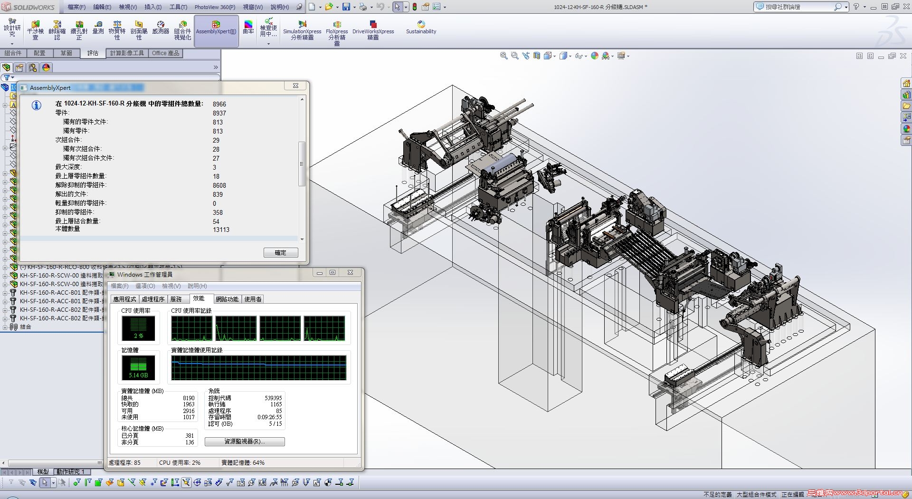Click the Rebuild traffic light icon
The width and height of the screenshot is (912, 499).
point(415,7)
